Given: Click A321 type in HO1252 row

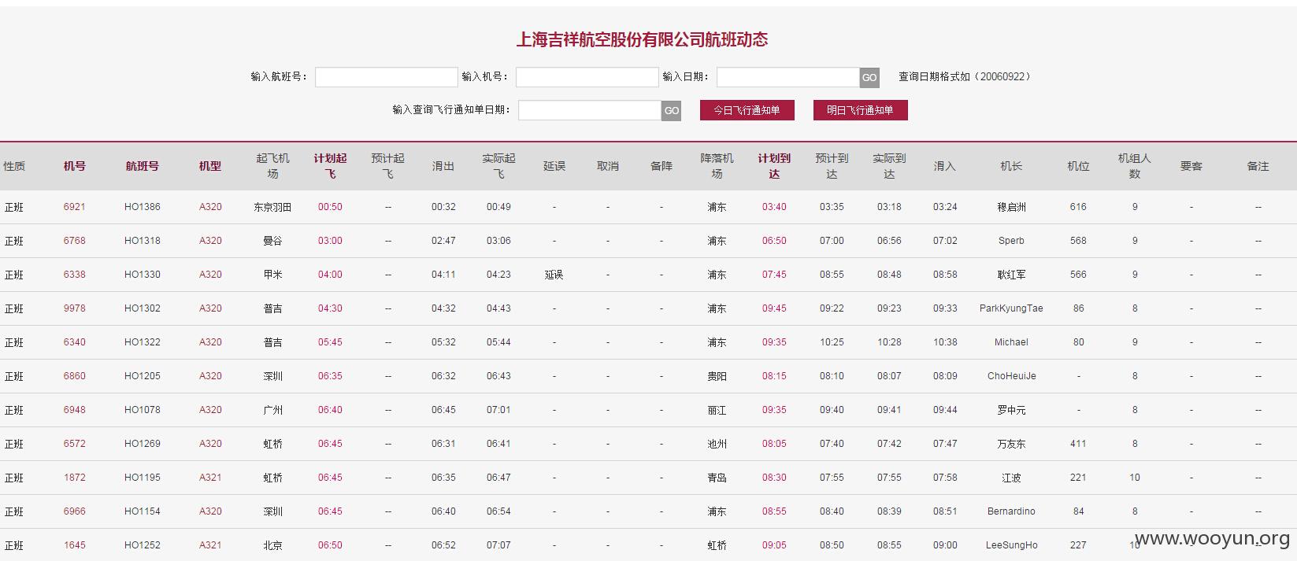Looking at the screenshot, I should 210,545.
